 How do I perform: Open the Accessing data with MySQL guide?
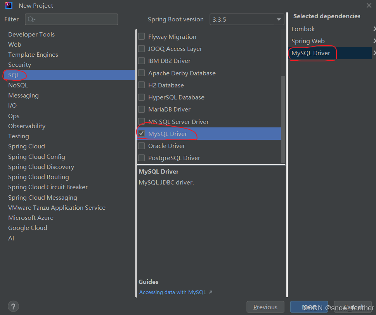click(x=173, y=292)
